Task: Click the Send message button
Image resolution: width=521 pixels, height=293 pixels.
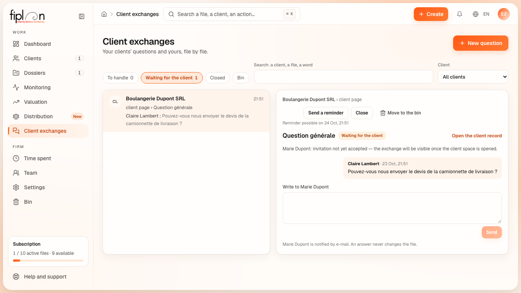Action: tap(492, 232)
